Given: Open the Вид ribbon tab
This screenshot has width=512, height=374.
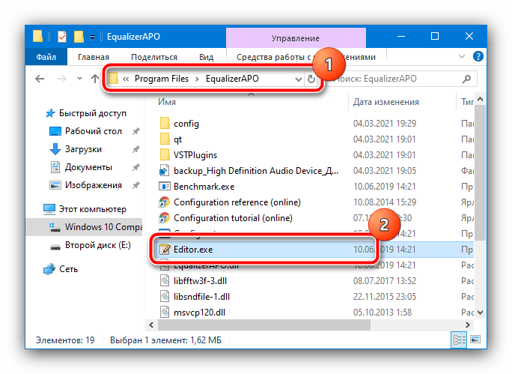Looking at the screenshot, I should pyautogui.click(x=207, y=57).
